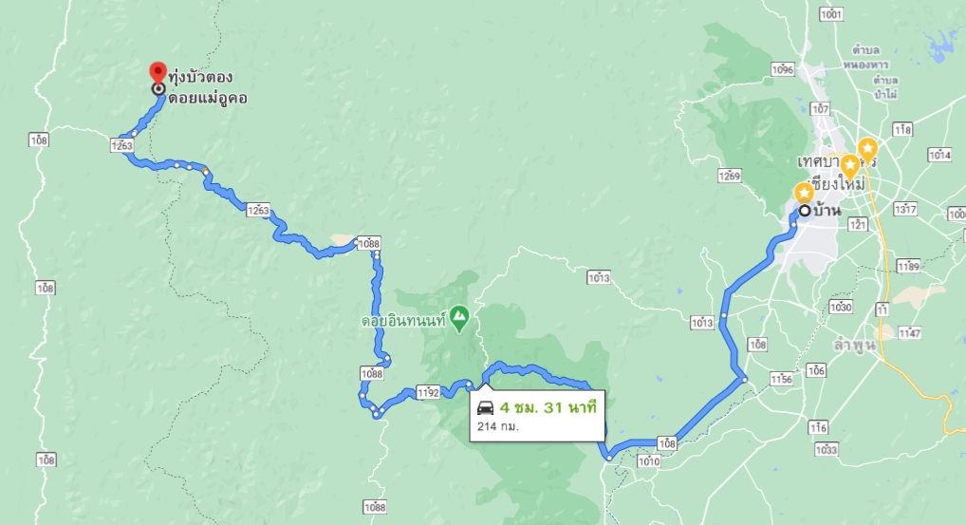The width and height of the screenshot is (966, 525).
Task: Click the car icon in the route info box
Action: (486, 408)
